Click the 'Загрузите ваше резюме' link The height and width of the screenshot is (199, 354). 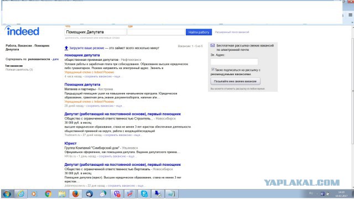tap(86, 48)
